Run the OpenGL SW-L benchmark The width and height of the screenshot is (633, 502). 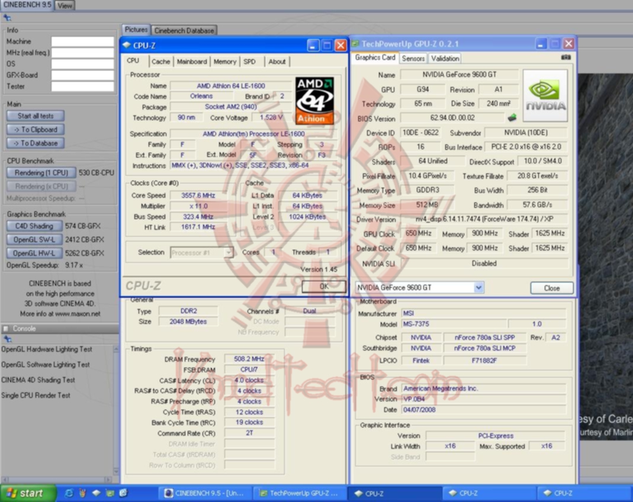coord(34,240)
